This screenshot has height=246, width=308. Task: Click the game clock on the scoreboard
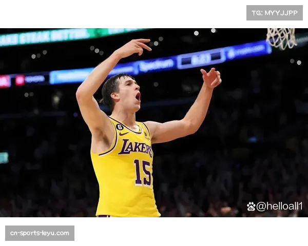pos(201,59)
